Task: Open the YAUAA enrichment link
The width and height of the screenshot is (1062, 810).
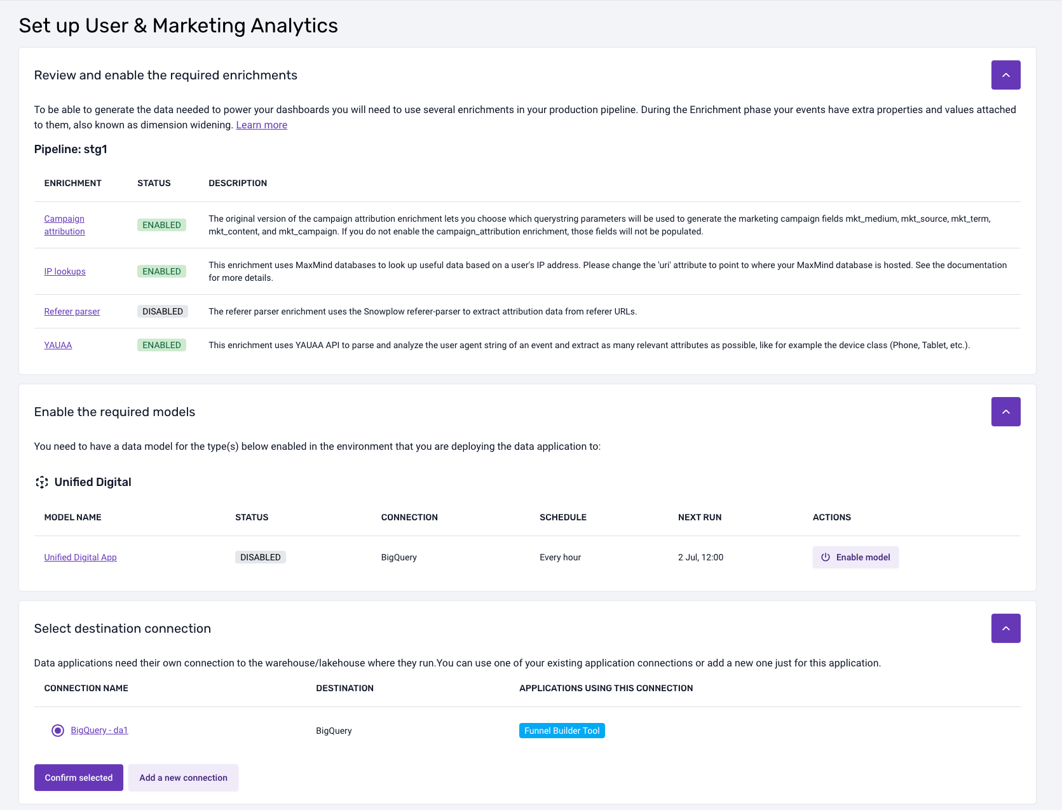Action: (x=58, y=345)
